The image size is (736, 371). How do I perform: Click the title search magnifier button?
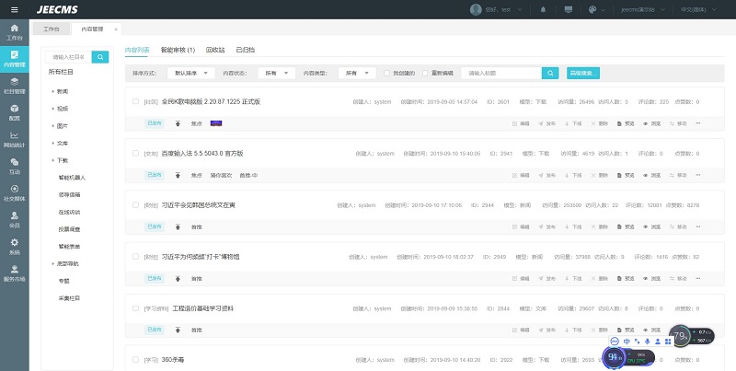click(x=550, y=72)
